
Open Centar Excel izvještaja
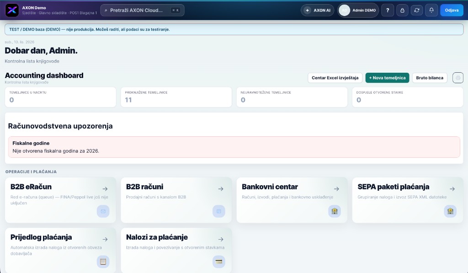pyautogui.click(x=335, y=78)
